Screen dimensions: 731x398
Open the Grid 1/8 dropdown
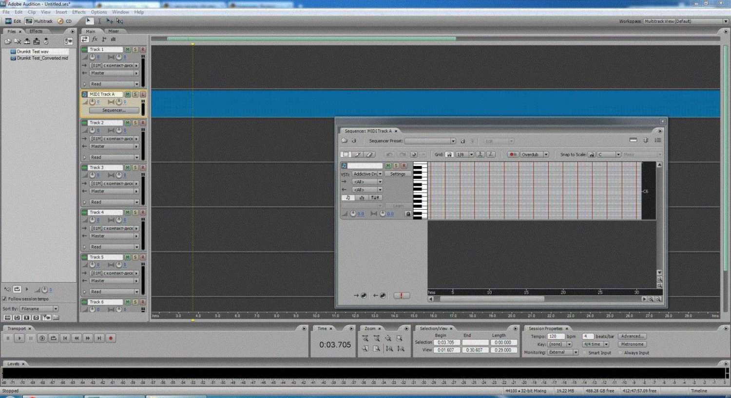[464, 154]
